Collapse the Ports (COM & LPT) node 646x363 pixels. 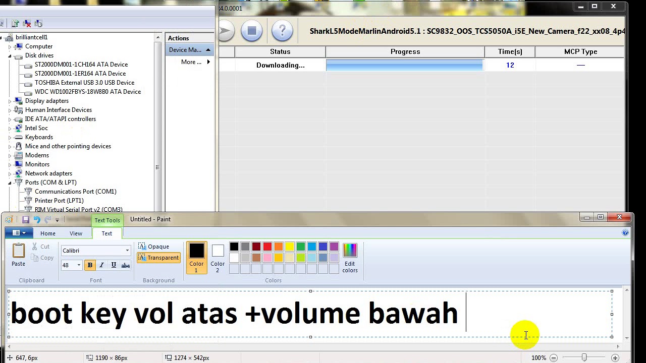point(10,183)
